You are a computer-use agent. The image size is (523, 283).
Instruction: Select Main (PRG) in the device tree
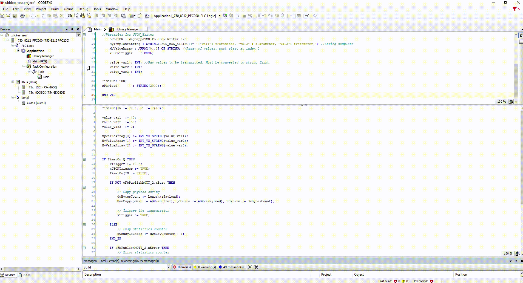pyautogui.click(x=40, y=61)
